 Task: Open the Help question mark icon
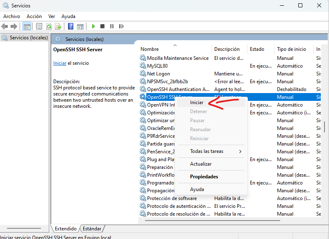[x=71, y=26]
